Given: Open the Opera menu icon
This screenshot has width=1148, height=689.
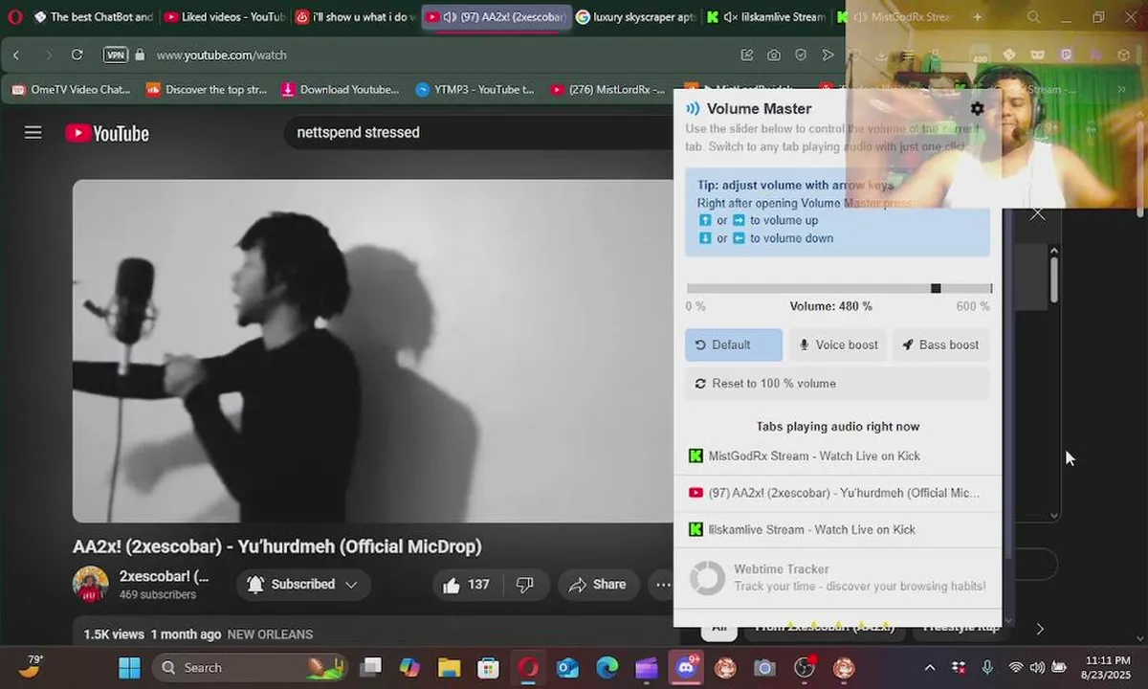Looking at the screenshot, I should pyautogui.click(x=14, y=16).
